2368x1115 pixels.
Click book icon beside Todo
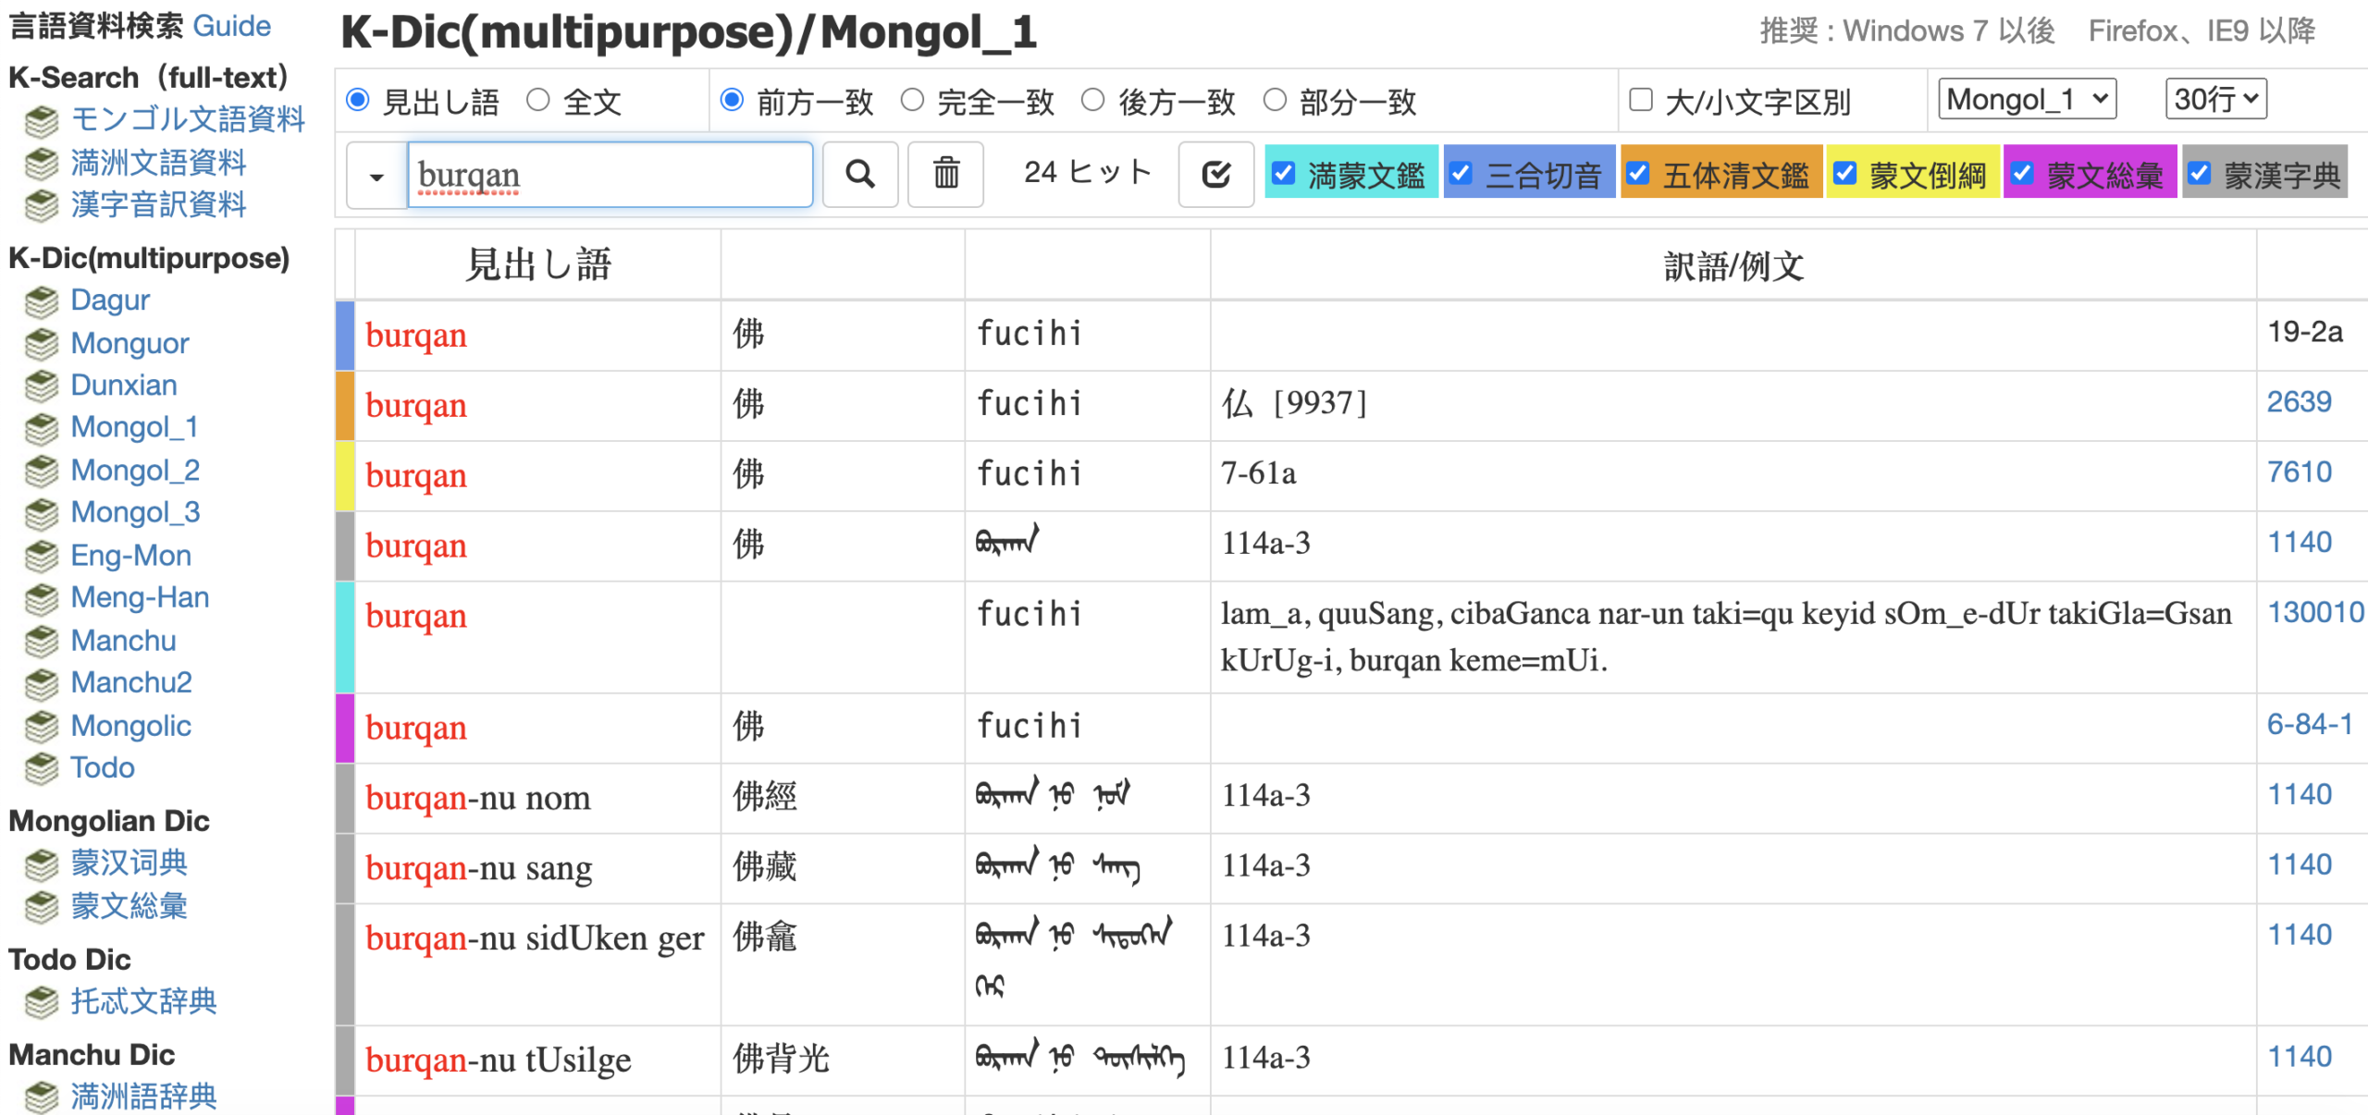(42, 768)
